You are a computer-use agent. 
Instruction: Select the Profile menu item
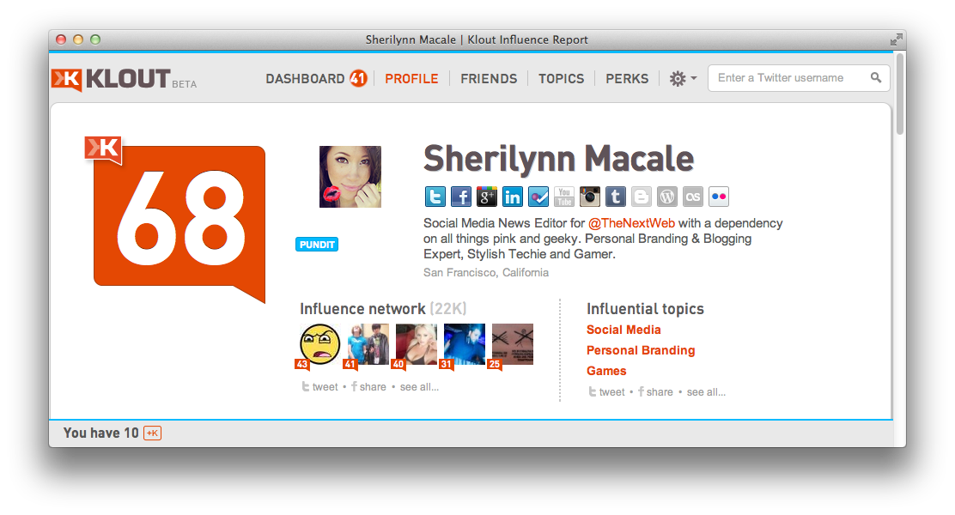tap(411, 78)
